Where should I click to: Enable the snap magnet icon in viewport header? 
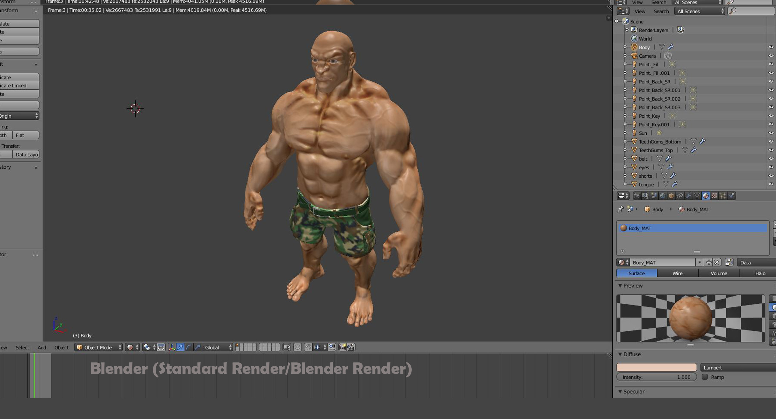308,347
